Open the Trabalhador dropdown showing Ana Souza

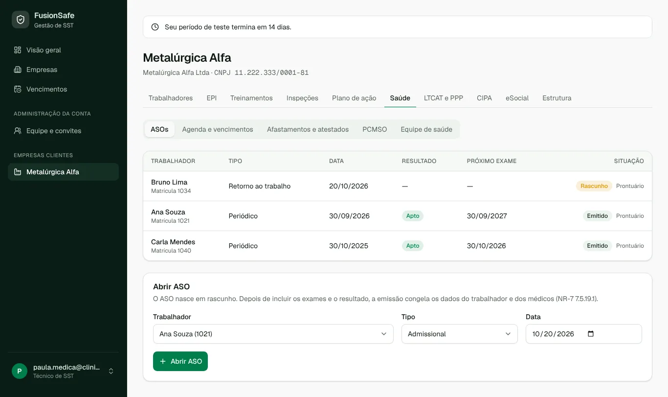point(273,334)
